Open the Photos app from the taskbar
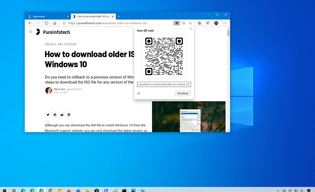Screen dimensions: 315x192 tap(133, 190)
